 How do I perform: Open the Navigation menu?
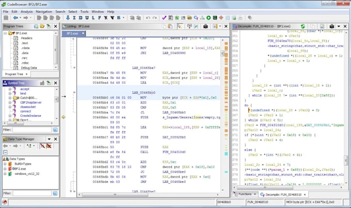pos(44,11)
